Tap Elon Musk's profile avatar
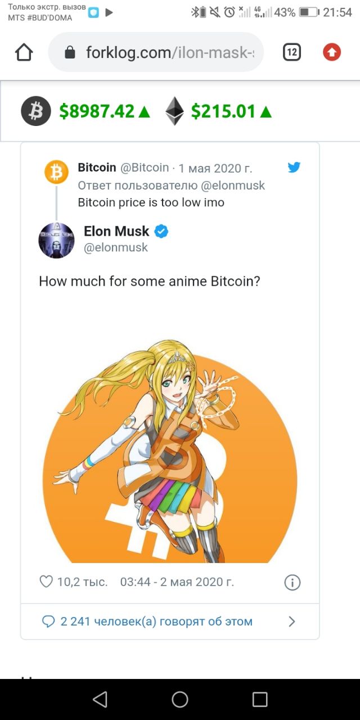360x720 pixels. click(x=56, y=240)
